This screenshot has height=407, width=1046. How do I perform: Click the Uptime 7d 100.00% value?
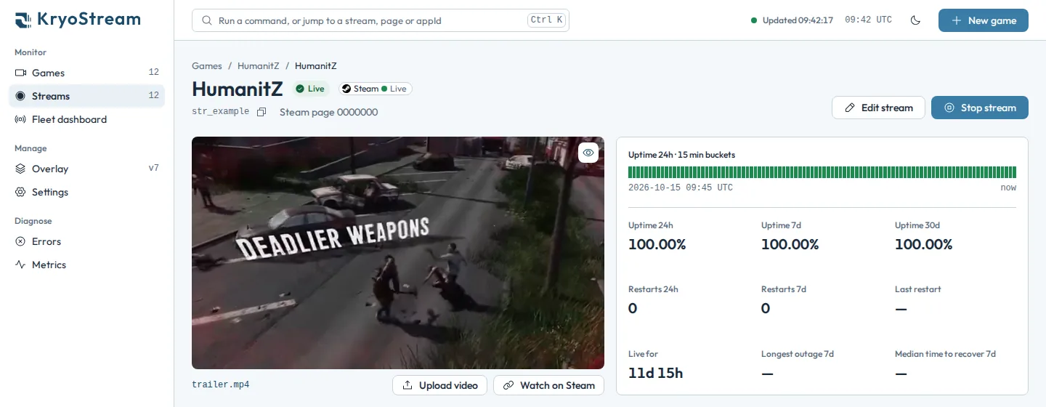click(790, 244)
